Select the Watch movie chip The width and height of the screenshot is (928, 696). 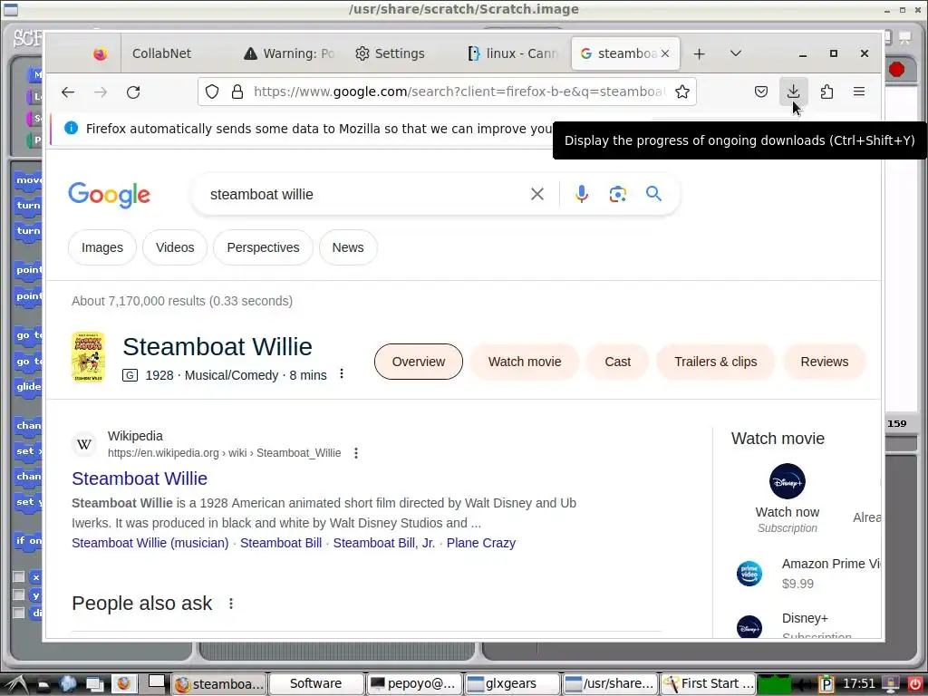(x=525, y=362)
